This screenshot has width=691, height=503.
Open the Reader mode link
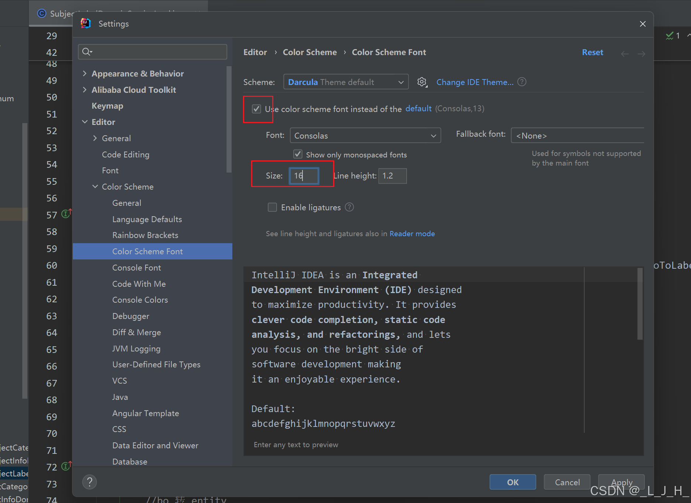click(412, 234)
